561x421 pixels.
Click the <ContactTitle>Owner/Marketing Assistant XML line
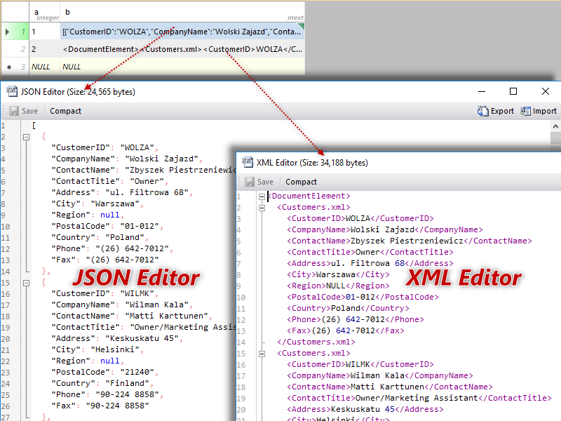[x=419, y=398]
